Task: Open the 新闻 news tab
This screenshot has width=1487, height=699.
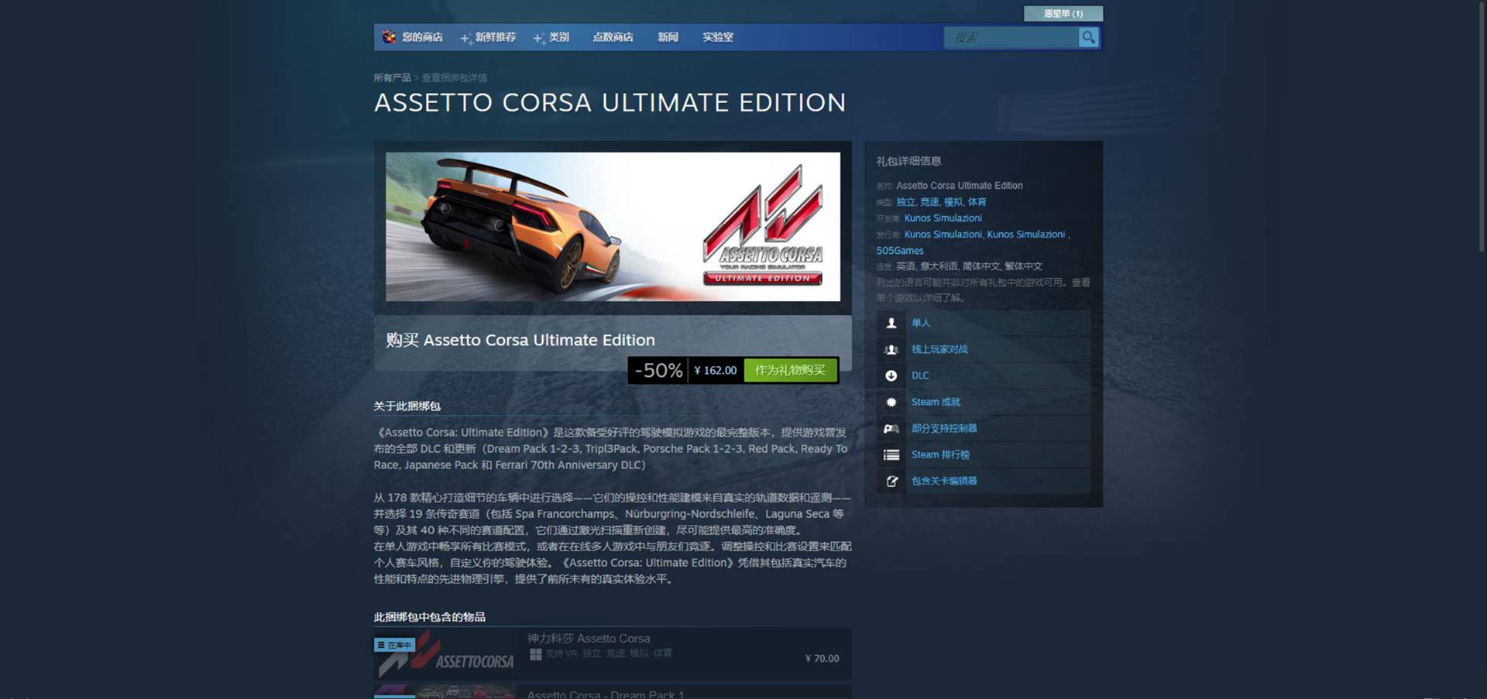Action: click(x=668, y=37)
